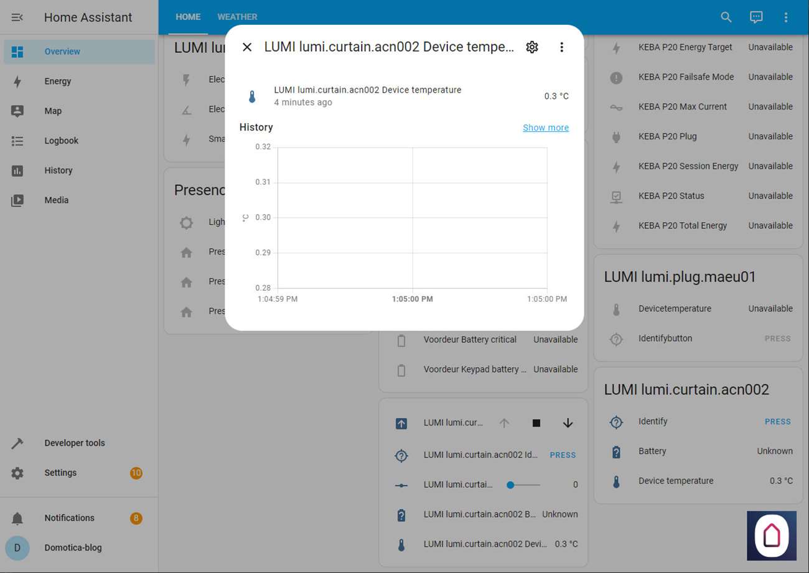Open the Map panel
The height and width of the screenshot is (573, 809).
point(79,111)
